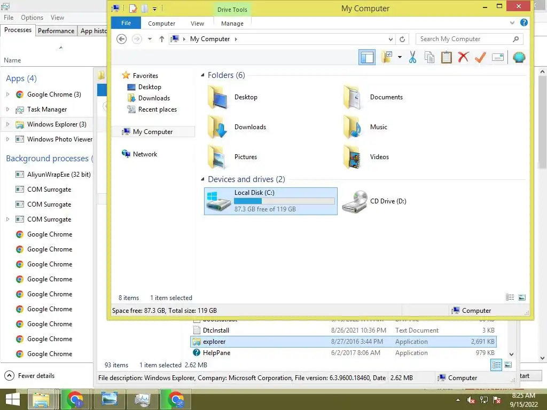Image resolution: width=547 pixels, height=410 pixels.
Task: Open the Task Manager File menu
Action: click(9, 18)
